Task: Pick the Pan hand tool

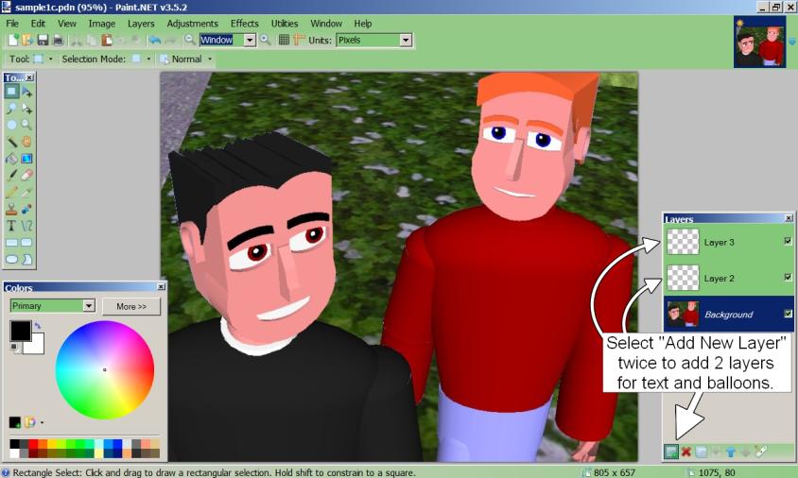Action: (26, 142)
